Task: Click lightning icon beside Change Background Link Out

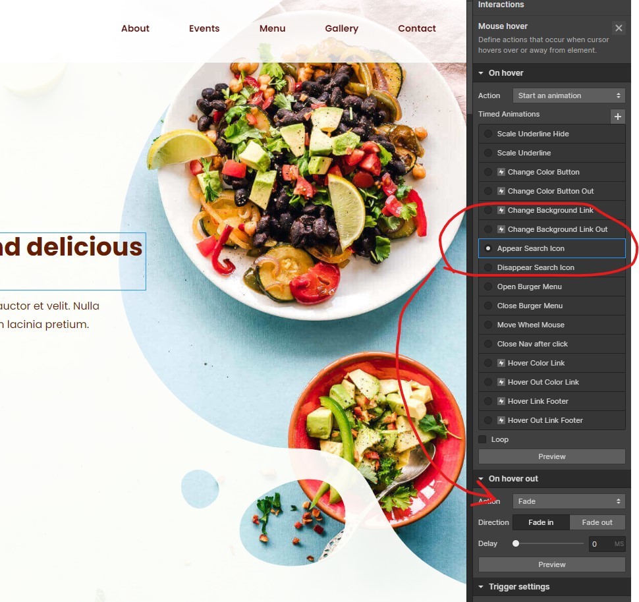Action: (x=501, y=229)
